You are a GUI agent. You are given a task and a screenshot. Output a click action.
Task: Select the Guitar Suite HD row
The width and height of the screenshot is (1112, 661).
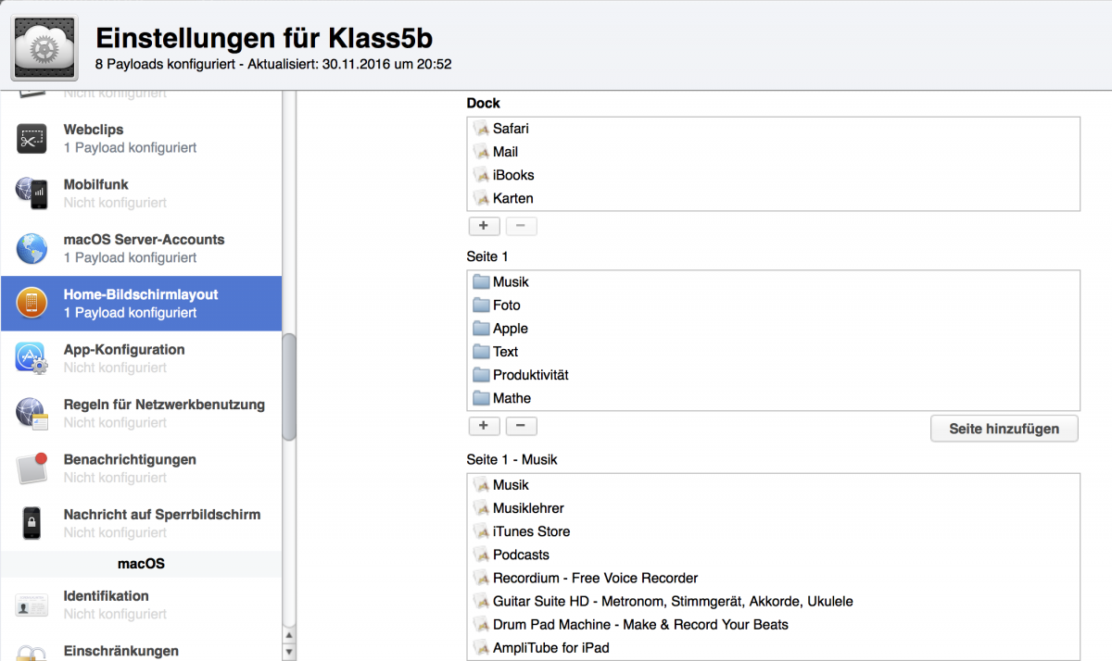pyautogui.click(x=774, y=601)
